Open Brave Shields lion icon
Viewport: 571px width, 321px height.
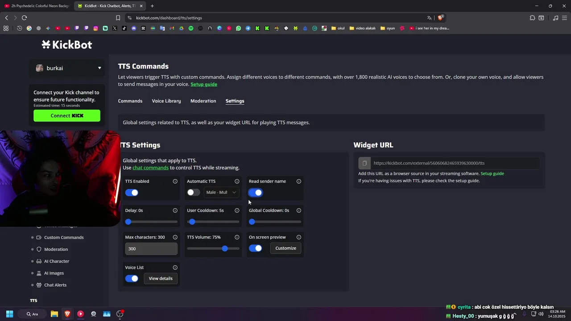(x=440, y=18)
